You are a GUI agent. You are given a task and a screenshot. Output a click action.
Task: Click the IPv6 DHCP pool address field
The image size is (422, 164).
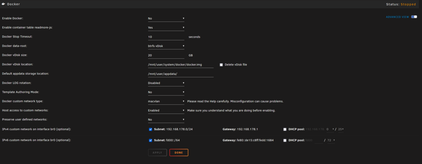pos(319,140)
